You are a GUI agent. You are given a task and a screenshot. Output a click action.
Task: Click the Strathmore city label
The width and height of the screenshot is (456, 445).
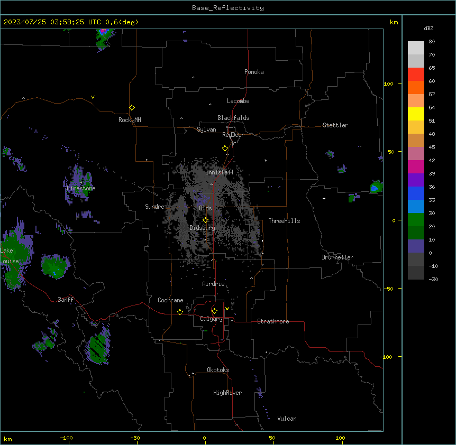point(273,321)
